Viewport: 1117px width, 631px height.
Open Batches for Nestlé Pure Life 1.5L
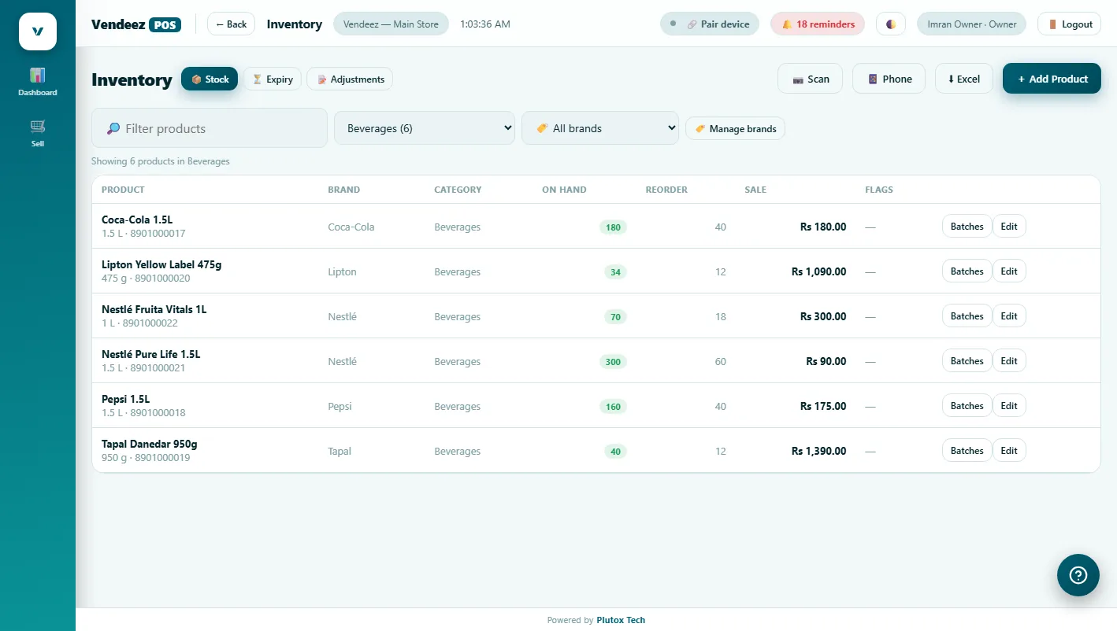click(x=967, y=361)
